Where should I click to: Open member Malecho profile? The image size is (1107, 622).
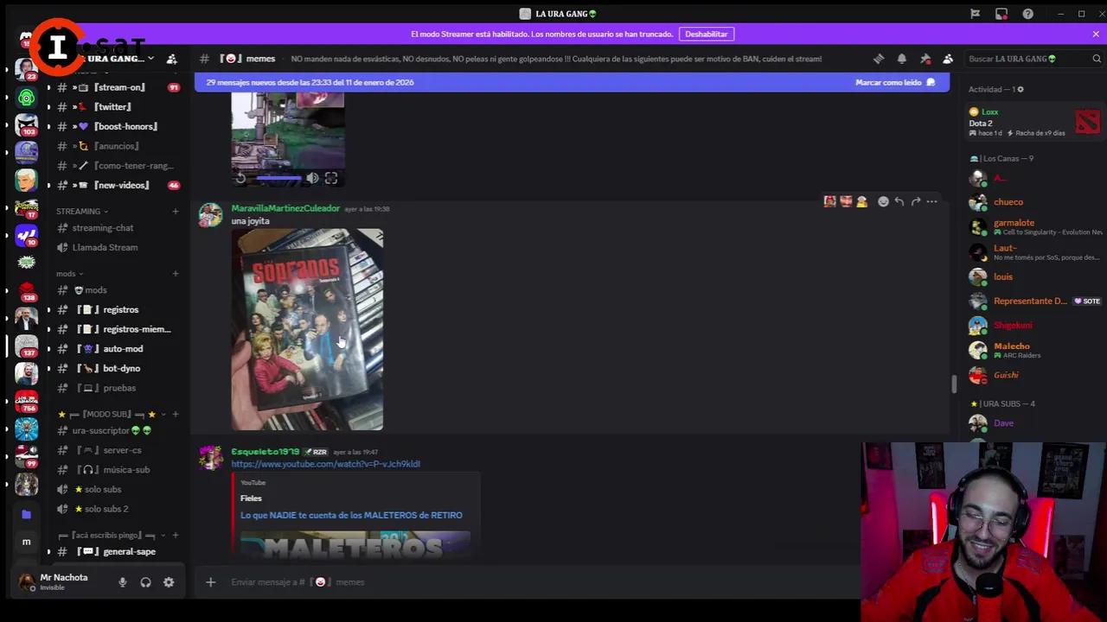[x=1033, y=350]
